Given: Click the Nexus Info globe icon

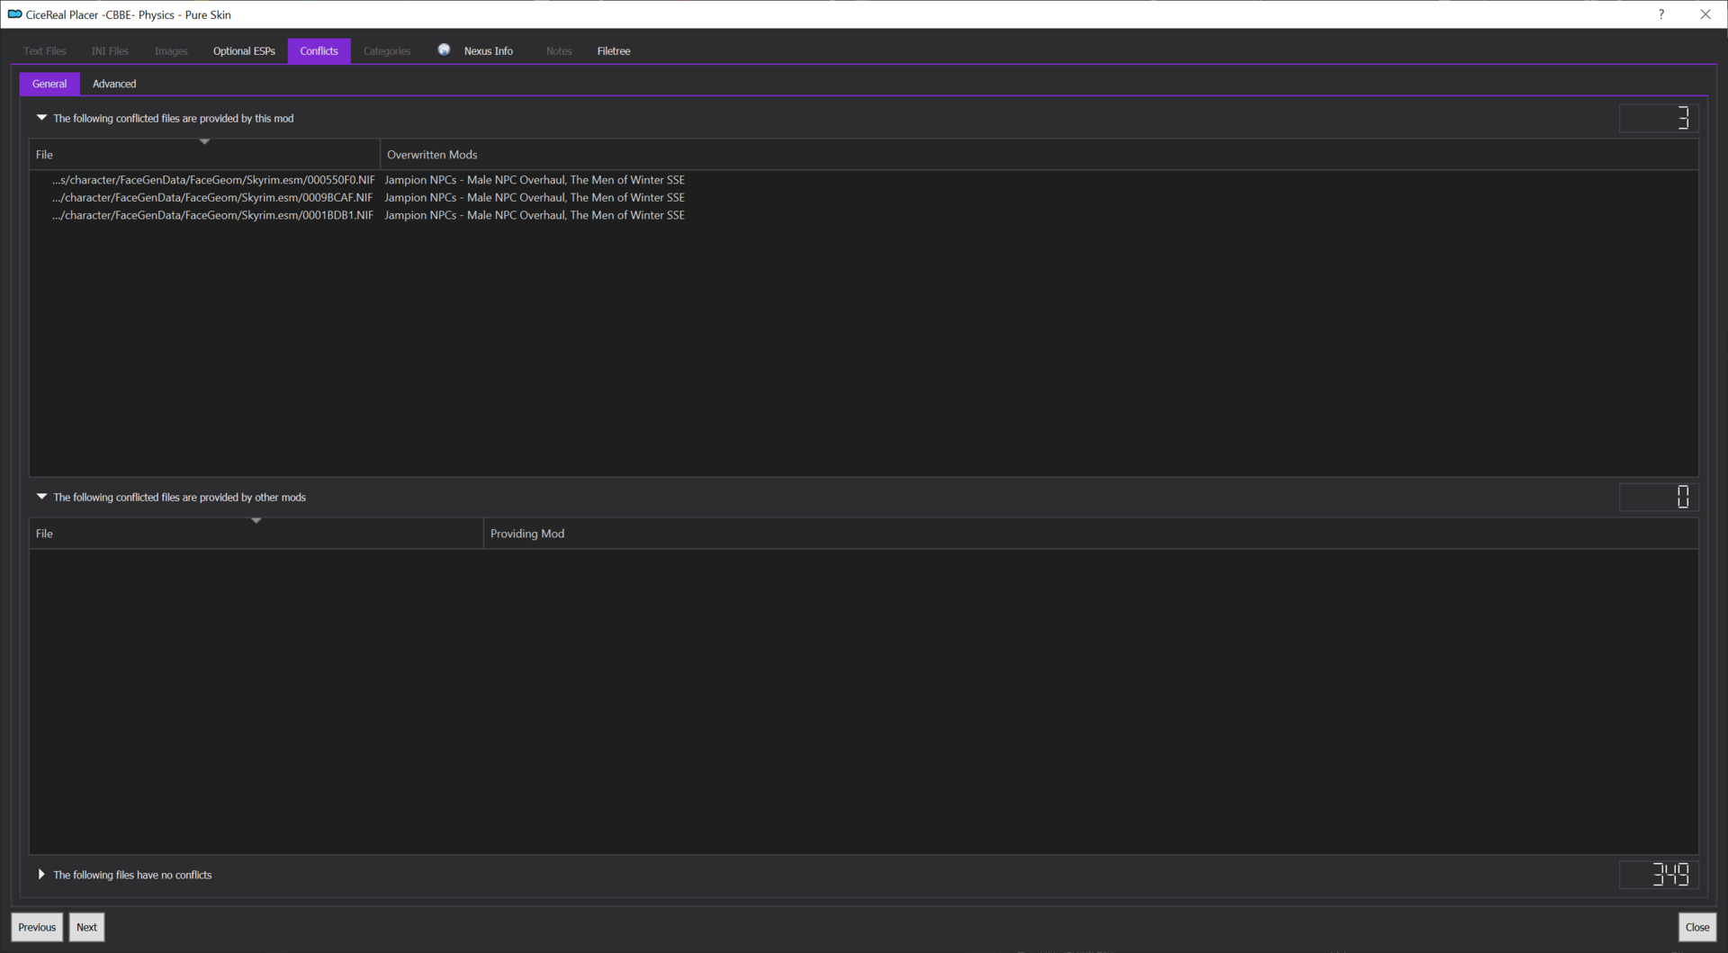Looking at the screenshot, I should point(444,50).
